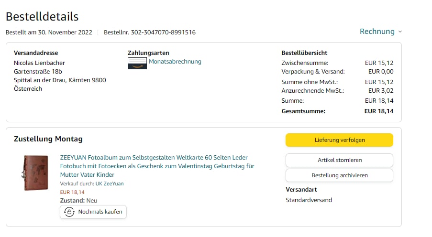
Task: Archive order with Bestellung archivieren
Action: point(340,175)
